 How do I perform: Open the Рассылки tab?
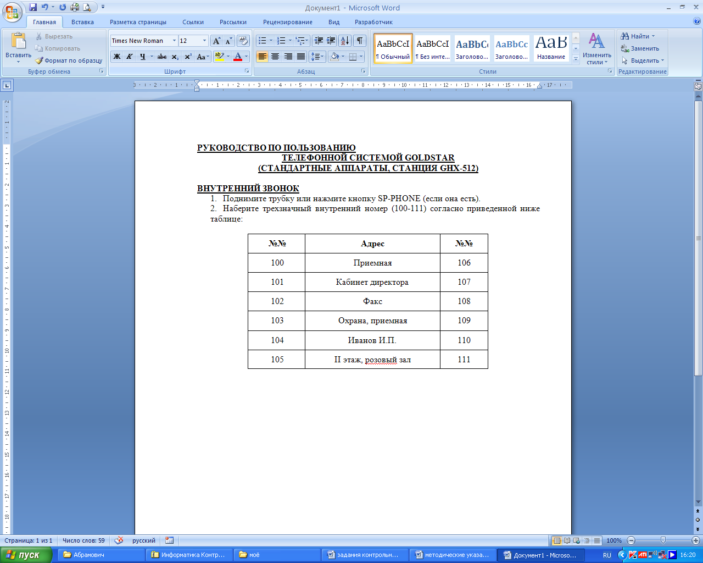coord(233,22)
